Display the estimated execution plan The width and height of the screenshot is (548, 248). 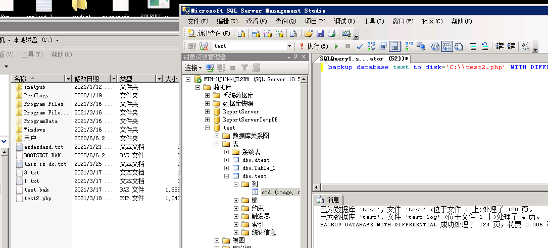pyautogui.click(x=372, y=46)
